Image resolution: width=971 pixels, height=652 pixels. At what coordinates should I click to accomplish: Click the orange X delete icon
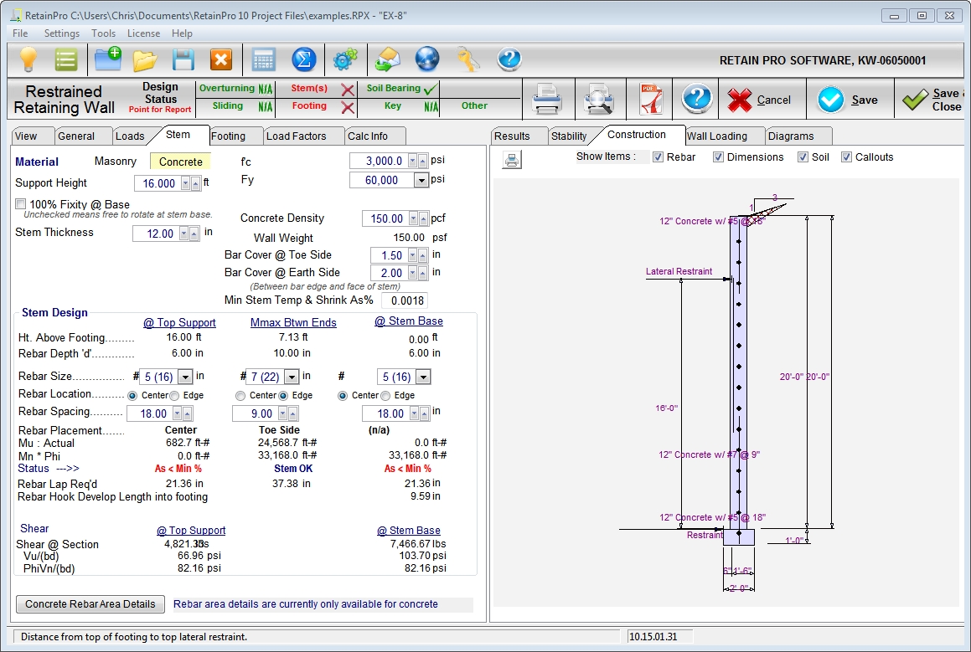221,60
